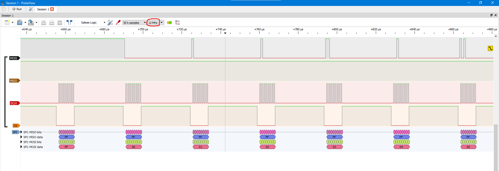Screen dimensions: 499x171
Task: Select the Session 1 tab
Action: (43, 9)
